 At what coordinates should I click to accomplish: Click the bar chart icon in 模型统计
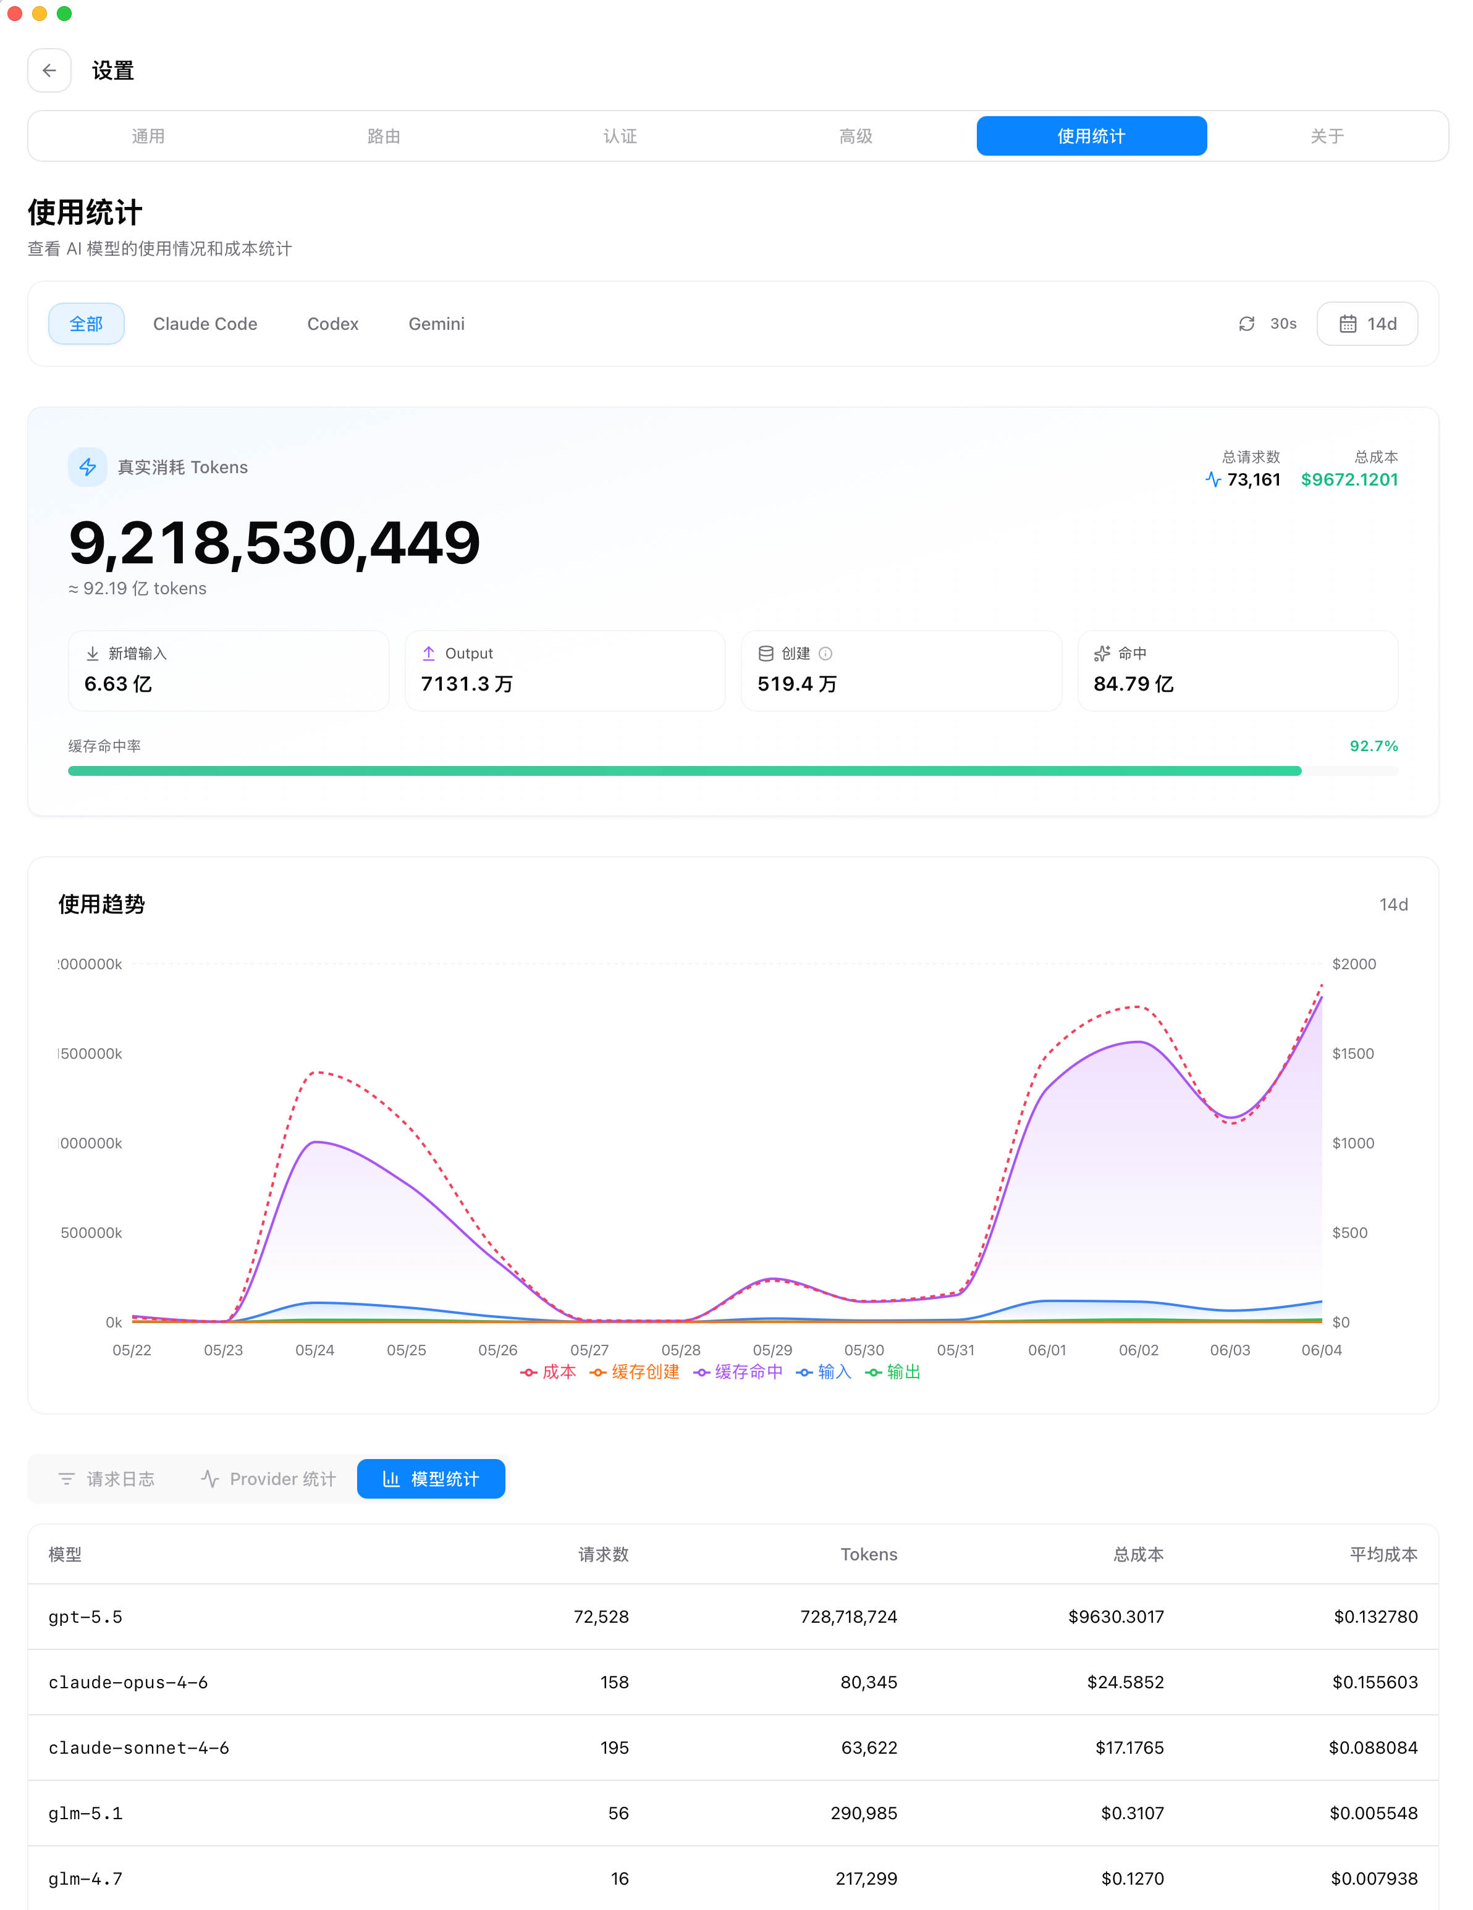[x=391, y=1479]
